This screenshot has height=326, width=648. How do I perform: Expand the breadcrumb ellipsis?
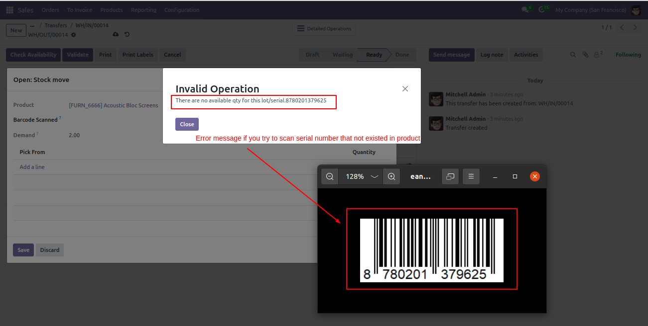point(32,25)
